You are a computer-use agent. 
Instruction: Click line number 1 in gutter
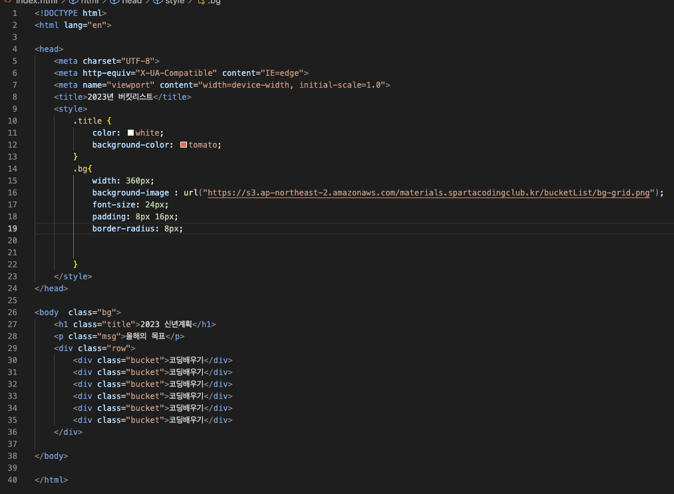(15, 13)
